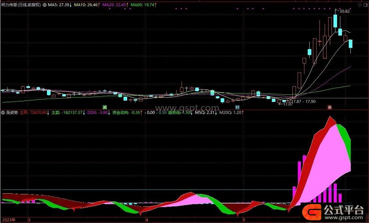Click the 30.82 high price label
The image size is (369, 223).
tap(345, 11)
